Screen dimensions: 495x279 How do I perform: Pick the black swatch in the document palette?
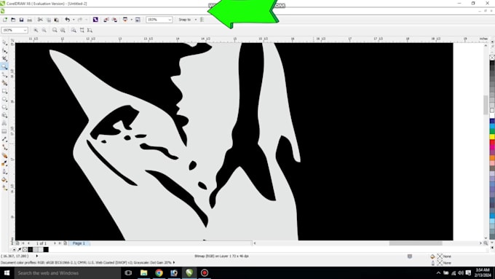[46, 250]
